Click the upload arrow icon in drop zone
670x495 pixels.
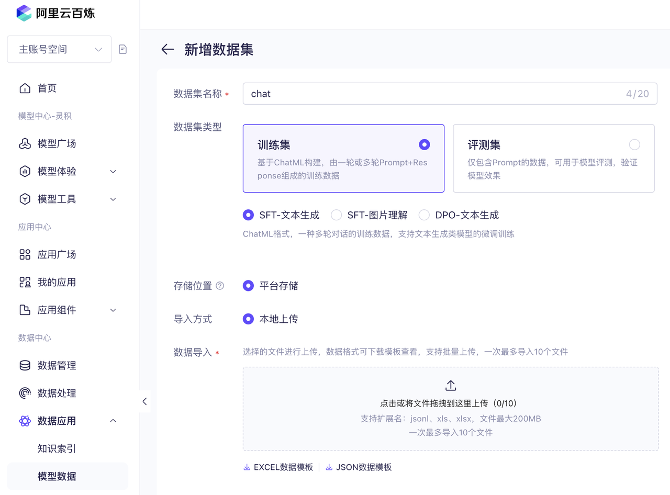pos(451,386)
